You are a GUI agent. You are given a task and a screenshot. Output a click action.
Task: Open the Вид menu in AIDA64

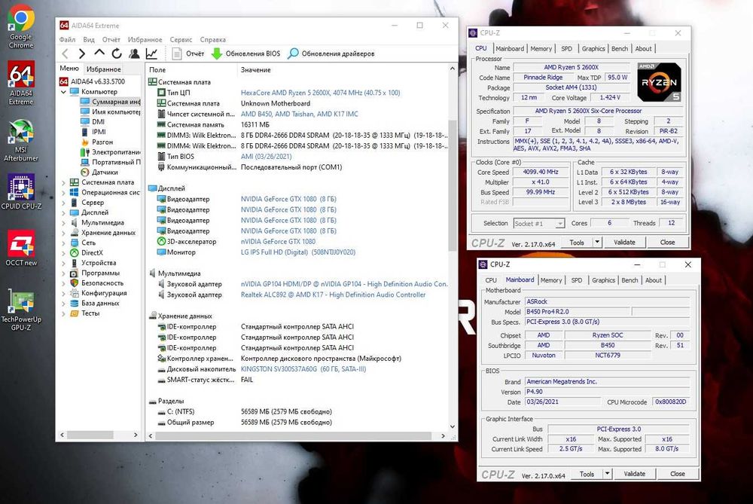point(88,39)
